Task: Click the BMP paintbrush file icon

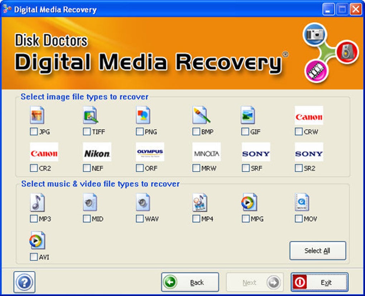Action: tap(201, 115)
